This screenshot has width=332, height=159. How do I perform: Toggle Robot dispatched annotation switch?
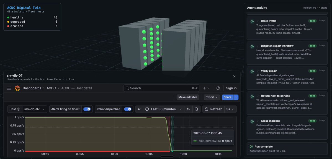click(x=128, y=109)
